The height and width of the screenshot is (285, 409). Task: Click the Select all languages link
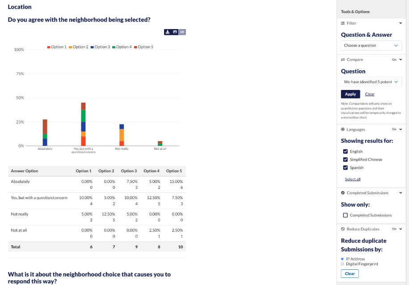(353, 179)
